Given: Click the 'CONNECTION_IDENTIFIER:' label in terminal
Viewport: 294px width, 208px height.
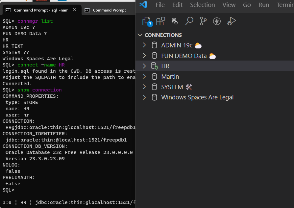Looking at the screenshot, I should point(35,134).
